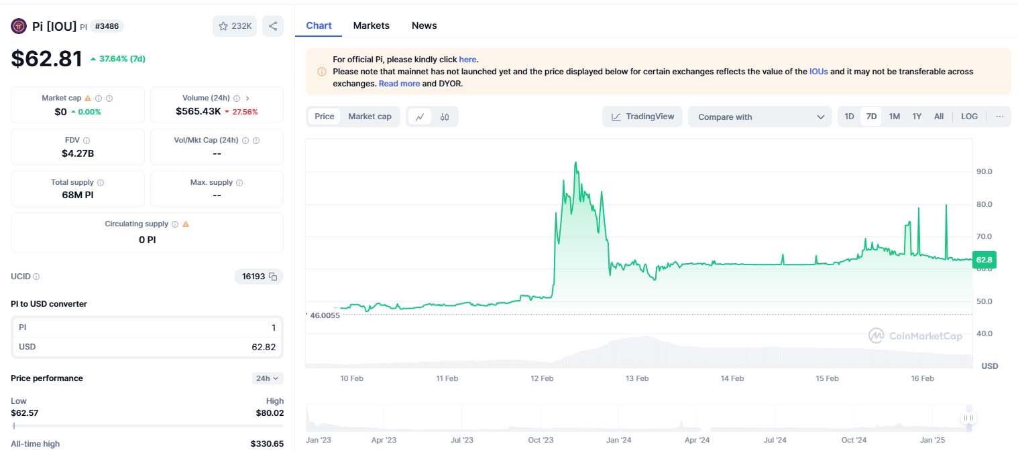
Task: Switch to the Chart tab
Action: click(x=319, y=25)
